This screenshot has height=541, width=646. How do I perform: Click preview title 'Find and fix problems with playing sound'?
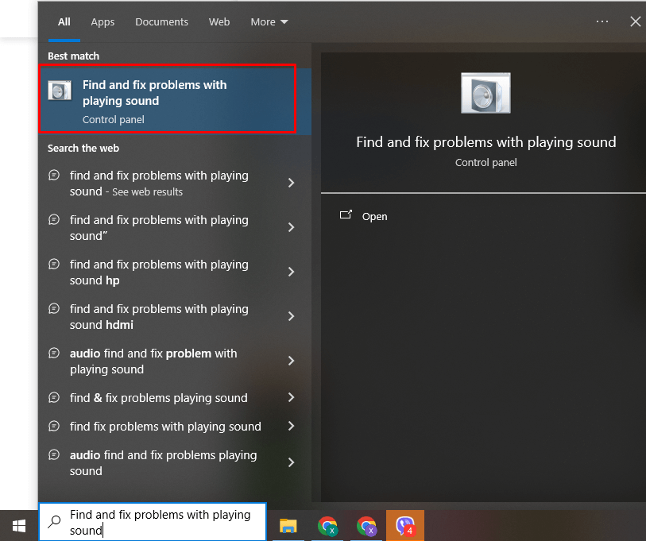coord(486,142)
